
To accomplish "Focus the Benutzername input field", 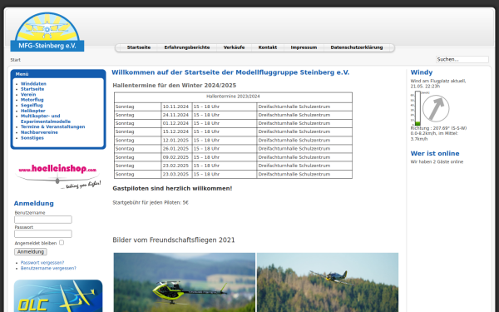I will tap(43, 220).
